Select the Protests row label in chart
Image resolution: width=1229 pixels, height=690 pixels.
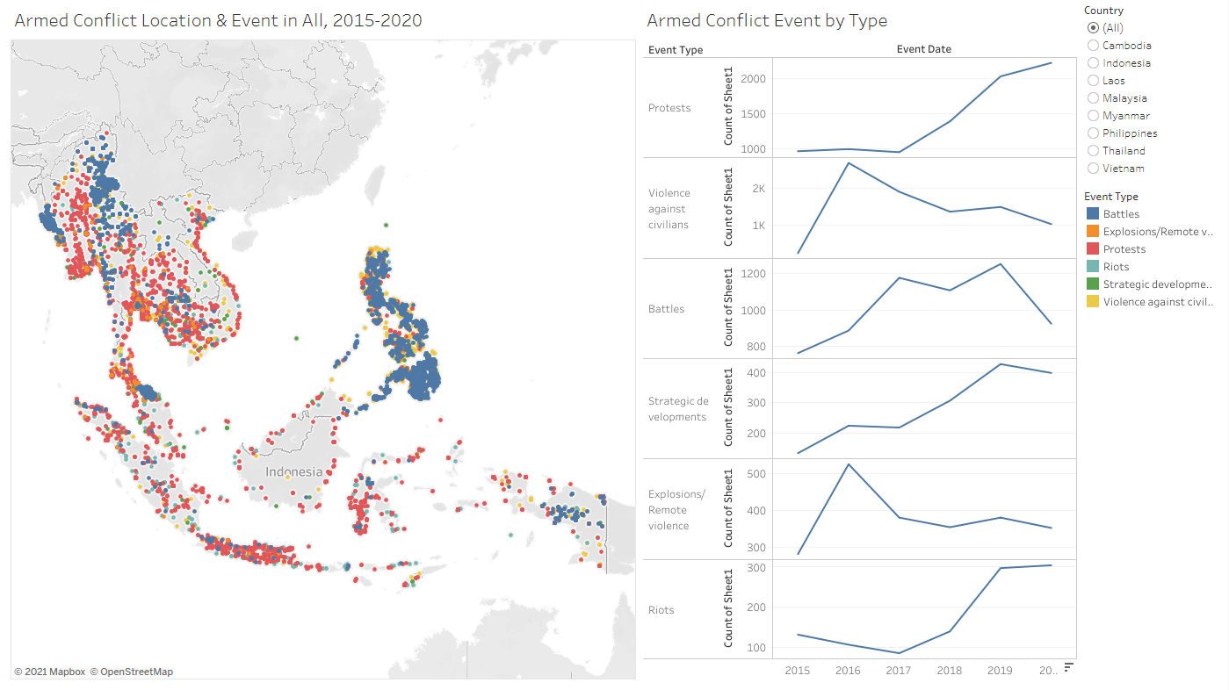point(669,108)
